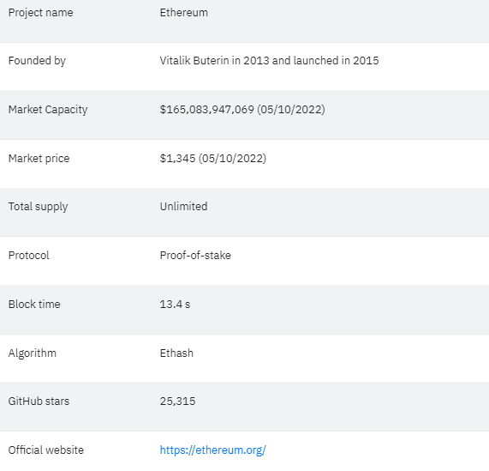Click the 'Market Capacity' label

(x=48, y=110)
